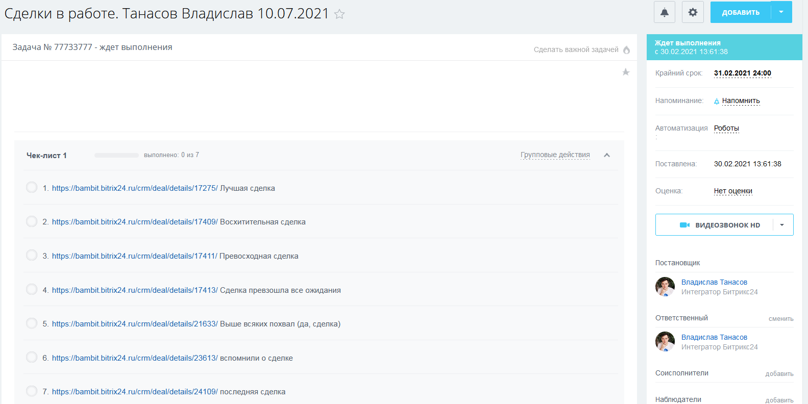Check item 4 Сделка превзошла все ожидания
808x404 pixels.
32,289
